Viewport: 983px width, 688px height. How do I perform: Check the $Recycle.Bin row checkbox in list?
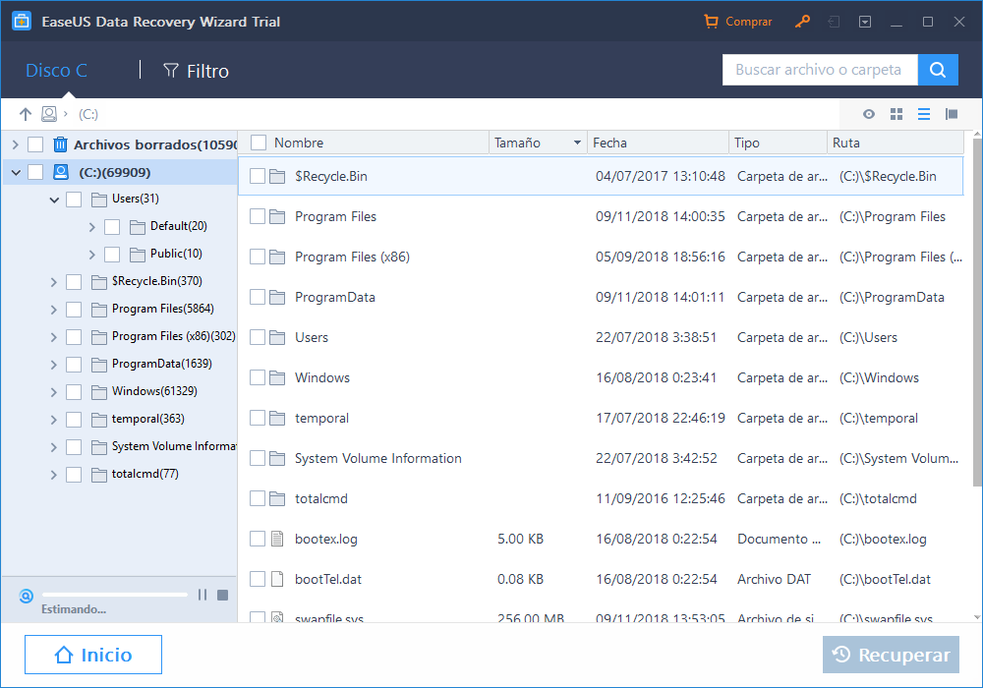(257, 176)
